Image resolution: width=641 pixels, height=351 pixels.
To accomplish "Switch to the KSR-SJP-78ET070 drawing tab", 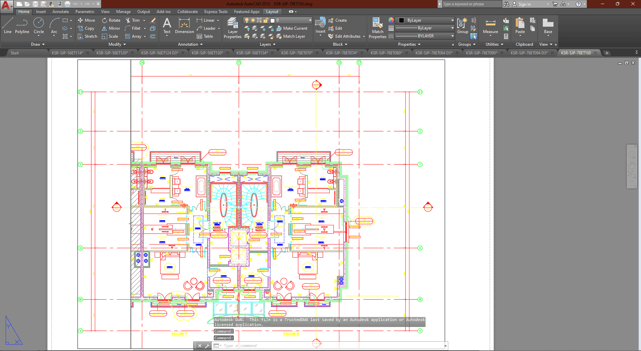I will 297,53.
